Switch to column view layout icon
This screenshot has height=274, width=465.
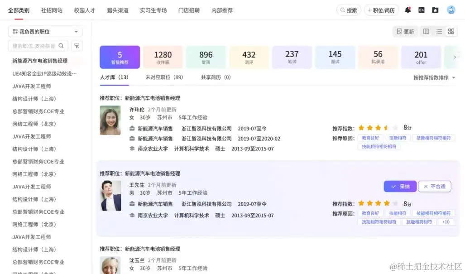[426, 31]
